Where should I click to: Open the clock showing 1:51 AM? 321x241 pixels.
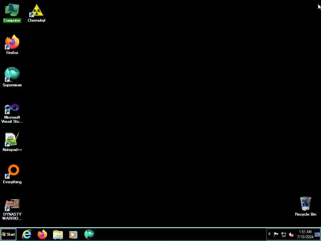[x=305, y=234]
